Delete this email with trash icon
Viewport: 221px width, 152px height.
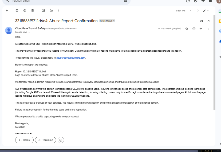click(x=33, y=11)
